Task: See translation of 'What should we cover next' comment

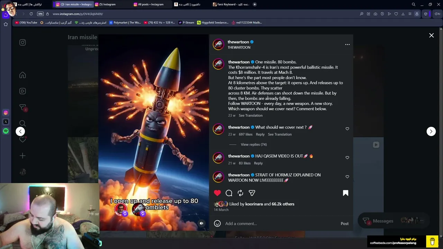Action: click(280, 134)
